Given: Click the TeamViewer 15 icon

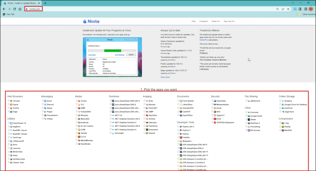Looking at the screenshot, I should pos(11,123).
